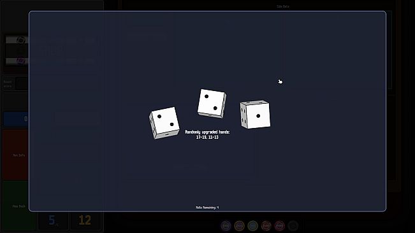This screenshot has height=233, width=415.
Task: Click the die tilted left with two pips
Action: pyautogui.click(x=164, y=123)
